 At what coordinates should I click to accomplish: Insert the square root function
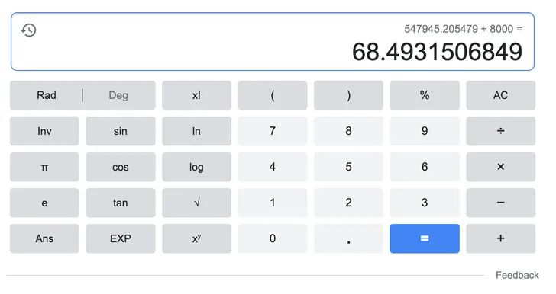196,203
